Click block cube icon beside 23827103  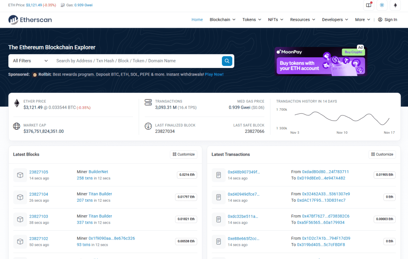point(20,219)
